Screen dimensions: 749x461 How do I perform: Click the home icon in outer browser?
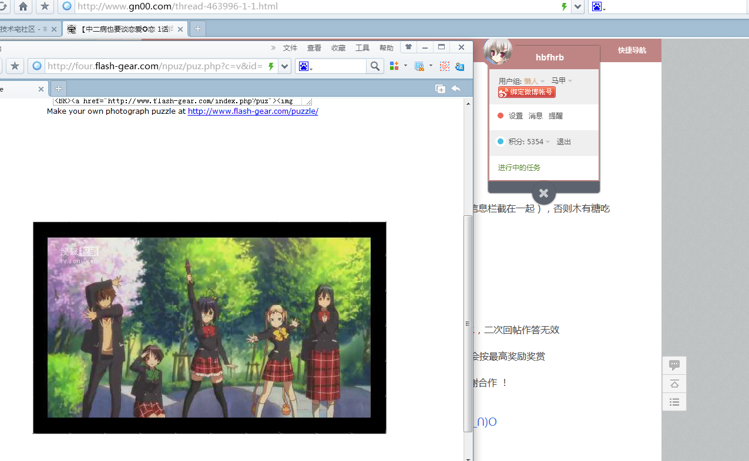[23, 6]
